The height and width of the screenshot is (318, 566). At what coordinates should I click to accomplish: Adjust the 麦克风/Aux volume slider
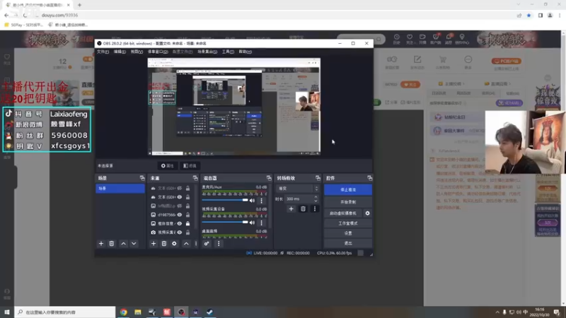225,201
